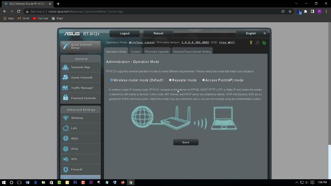Open Firewall settings page
Screen dimensions: 331x186
tap(80, 169)
